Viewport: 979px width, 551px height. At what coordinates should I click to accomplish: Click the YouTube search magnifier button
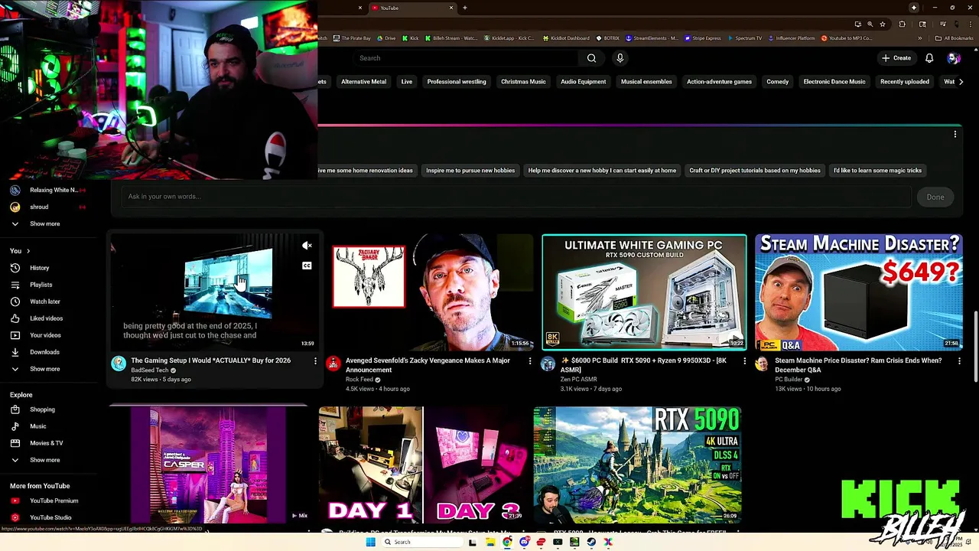click(591, 58)
